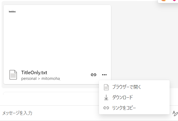Click the personal folder in file path
The image size is (178, 121).
29,79
